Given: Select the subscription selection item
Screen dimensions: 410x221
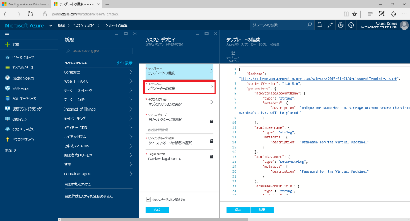Looking at the screenshot, I should [x=180, y=102].
